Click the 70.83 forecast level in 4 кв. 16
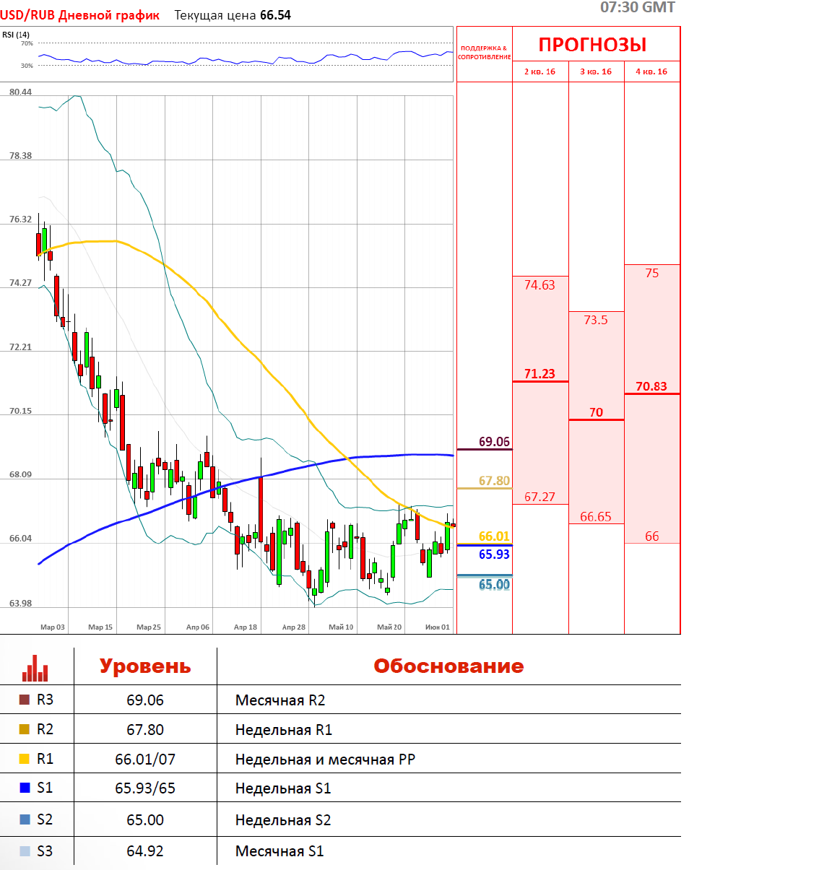 (x=651, y=386)
